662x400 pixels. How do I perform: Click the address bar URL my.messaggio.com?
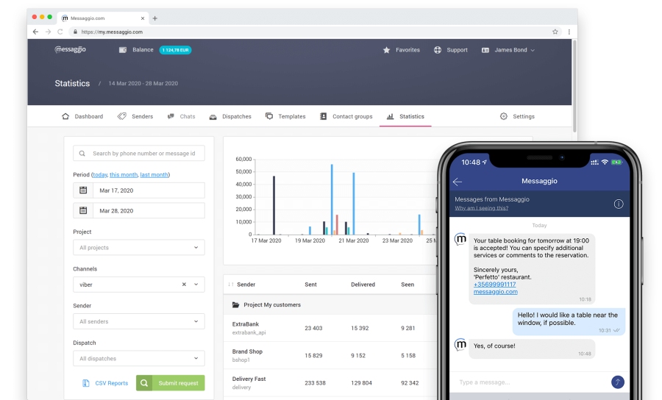[x=112, y=32]
